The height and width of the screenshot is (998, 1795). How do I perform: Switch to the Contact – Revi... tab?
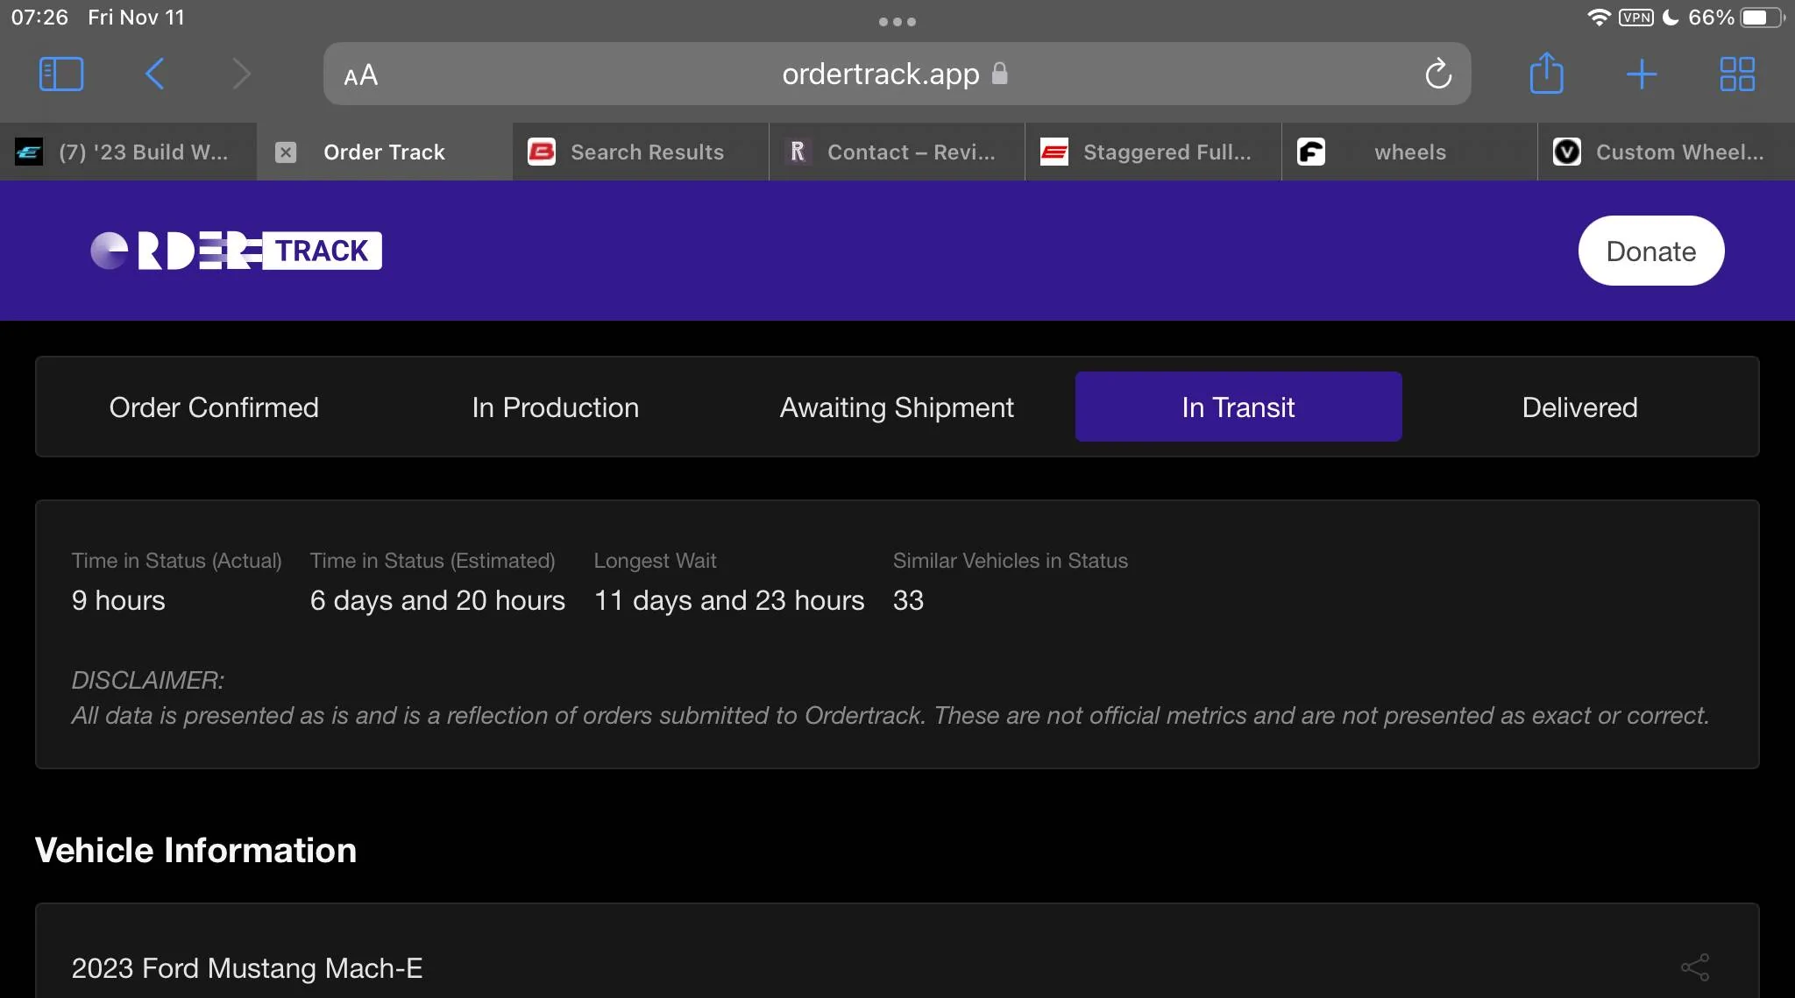[897, 152]
